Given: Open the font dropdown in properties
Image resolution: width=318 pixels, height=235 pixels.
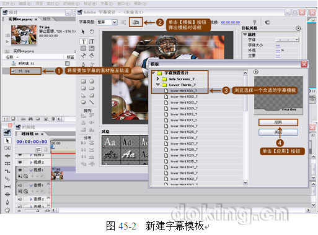Looking at the screenshot, I should [x=288, y=40].
